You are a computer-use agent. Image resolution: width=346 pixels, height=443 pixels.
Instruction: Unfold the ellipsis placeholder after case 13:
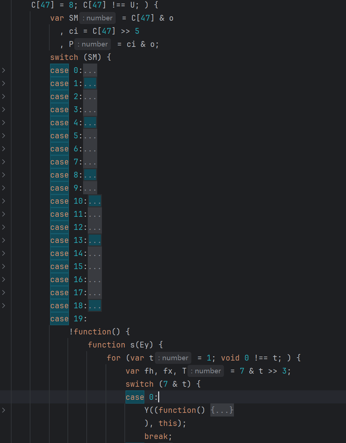95,240
